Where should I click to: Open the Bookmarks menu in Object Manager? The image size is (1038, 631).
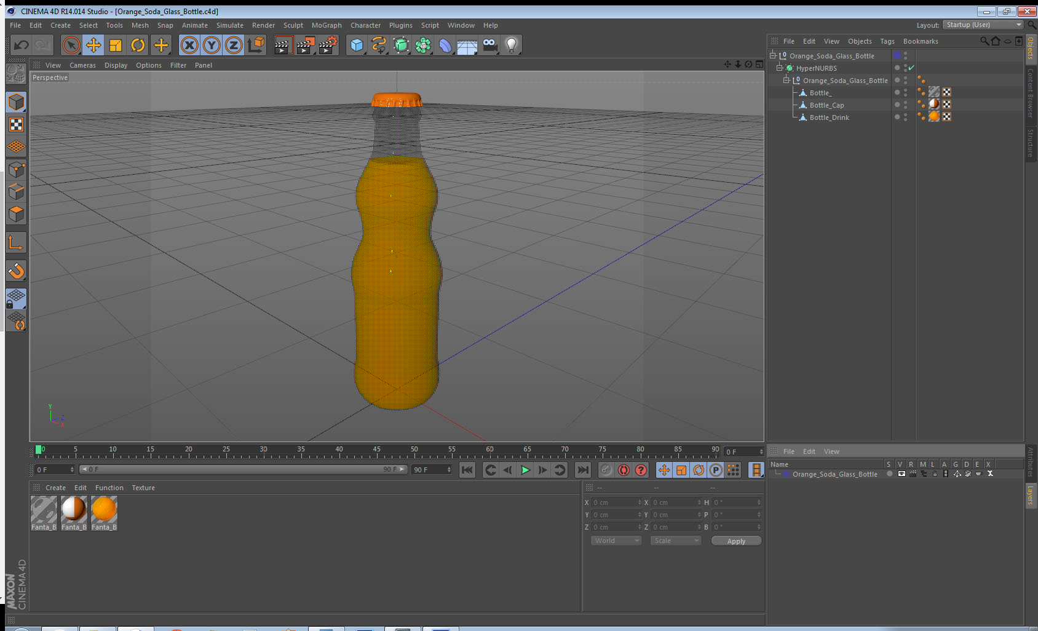(921, 41)
